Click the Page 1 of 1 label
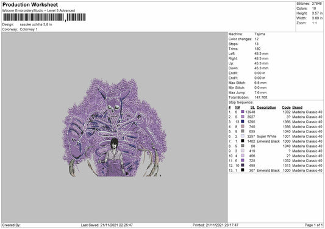This screenshot has height=229, width=325. 313,225
